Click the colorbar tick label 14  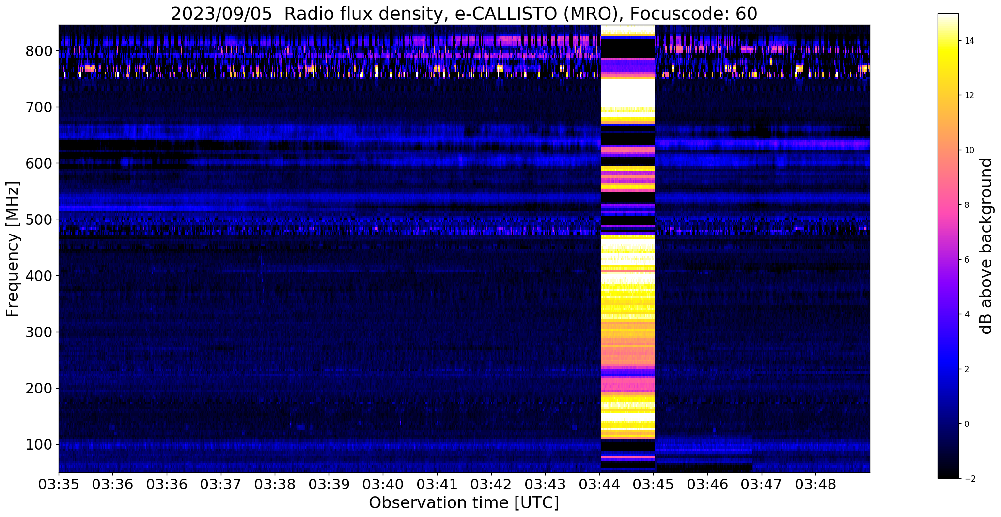click(970, 41)
